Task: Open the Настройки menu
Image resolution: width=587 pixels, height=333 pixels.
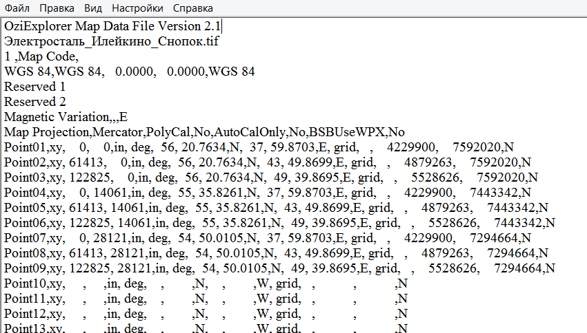Action: tap(137, 8)
